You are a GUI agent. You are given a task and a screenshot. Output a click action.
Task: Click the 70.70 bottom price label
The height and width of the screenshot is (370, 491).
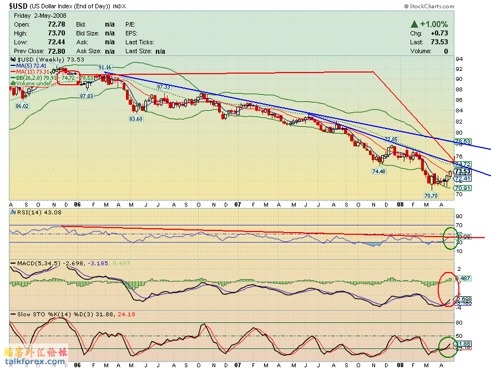click(x=431, y=196)
